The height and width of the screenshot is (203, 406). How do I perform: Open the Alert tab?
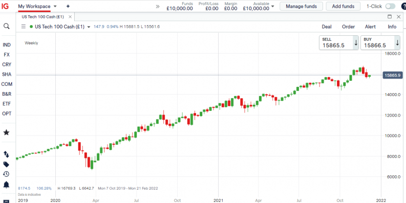coord(370,27)
